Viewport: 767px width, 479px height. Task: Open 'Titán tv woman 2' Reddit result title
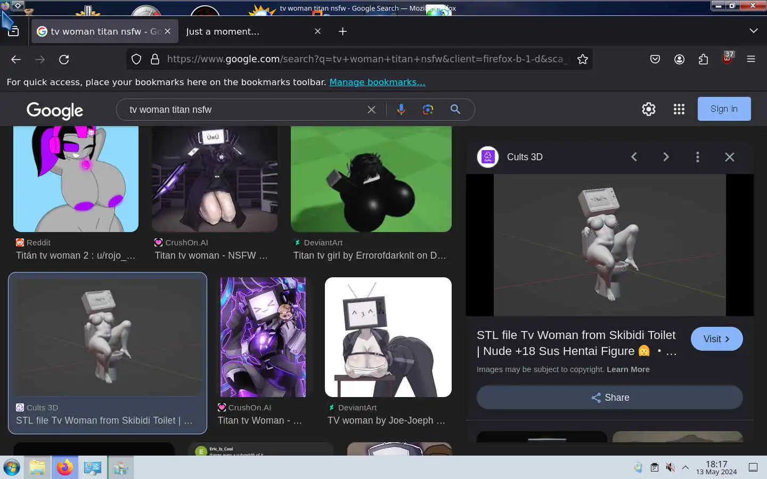pos(76,255)
